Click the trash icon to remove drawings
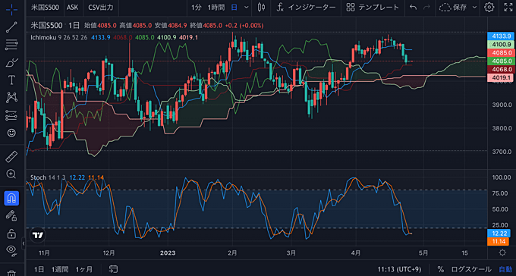Screen dimensions: 516x276 (x=12, y=273)
